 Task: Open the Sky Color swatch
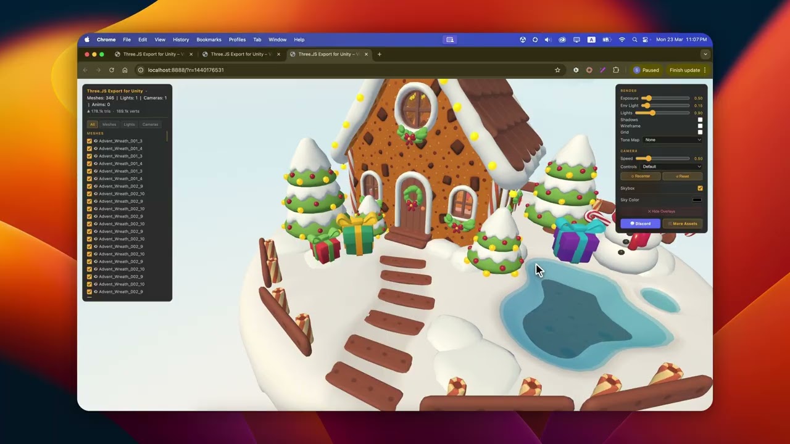click(697, 200)
